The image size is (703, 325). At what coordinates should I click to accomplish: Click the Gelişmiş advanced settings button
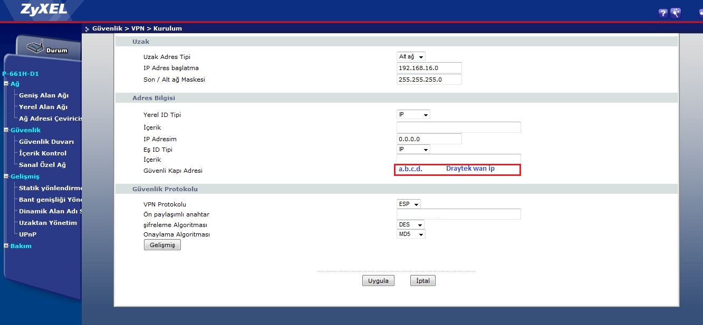pyautogui.click(x=162, y=245)
